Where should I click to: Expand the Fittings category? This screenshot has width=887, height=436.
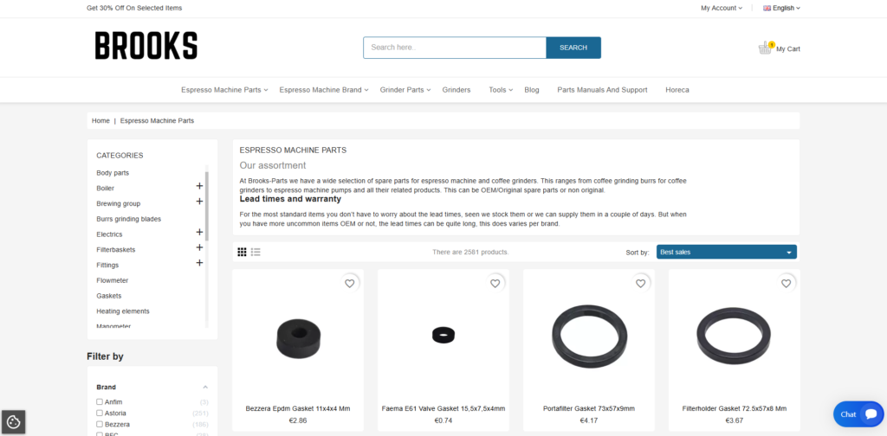(x=199, y=263)
